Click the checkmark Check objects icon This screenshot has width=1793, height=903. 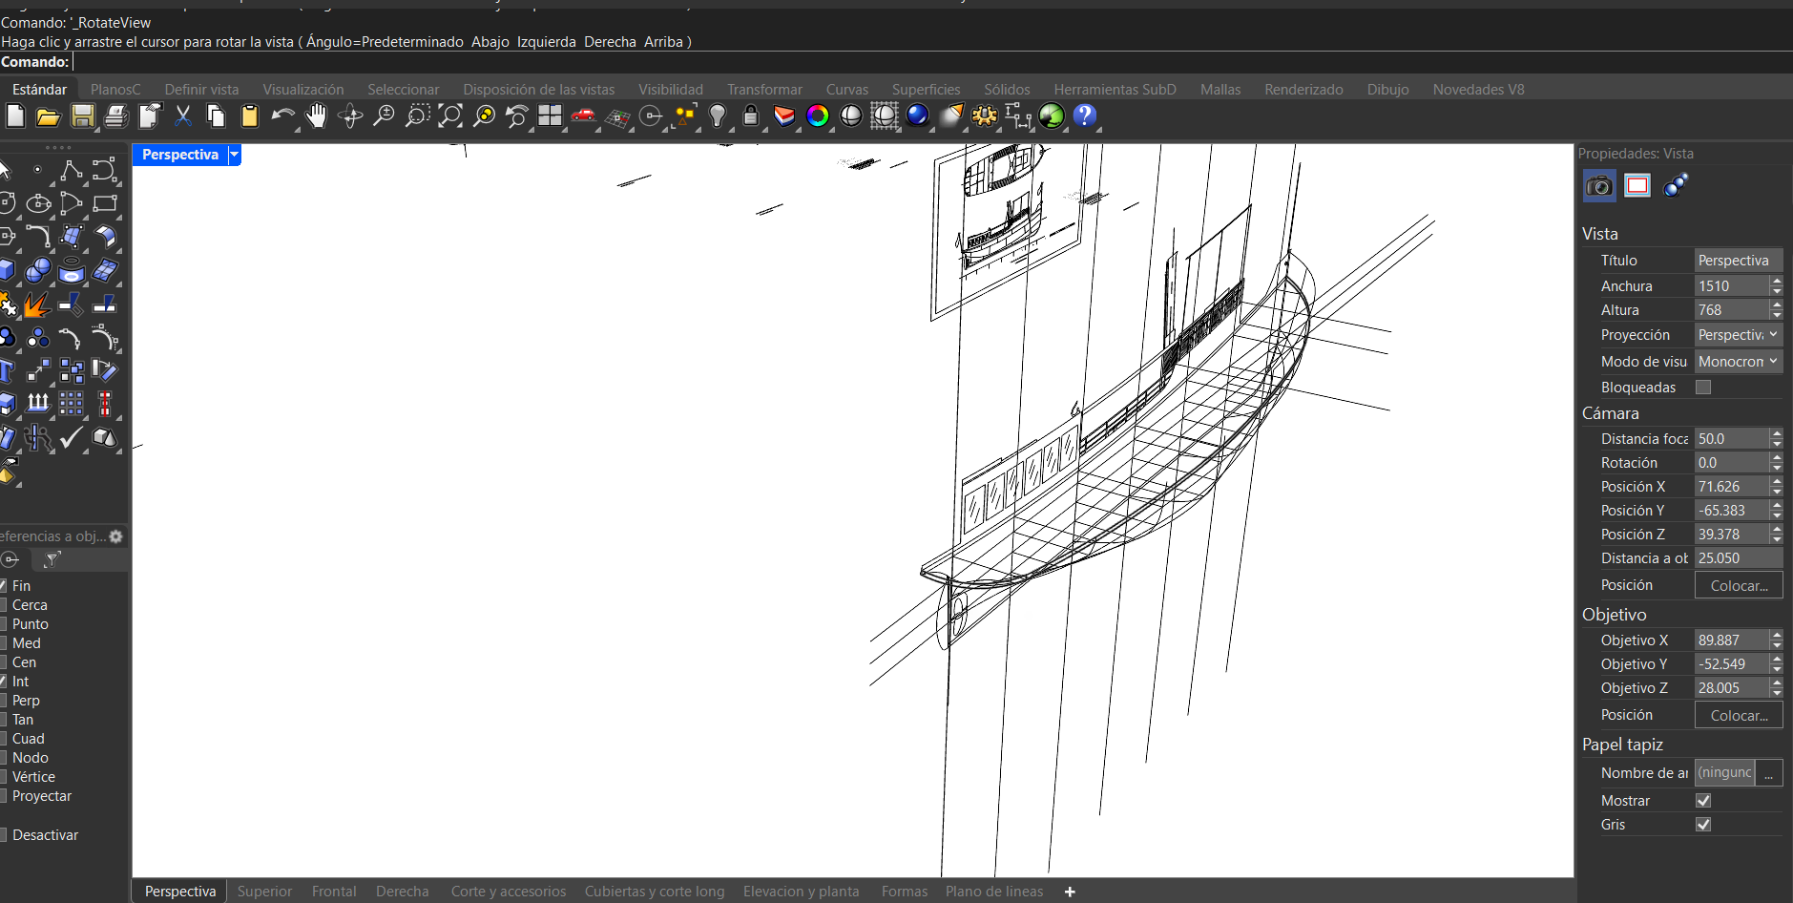coord(72,437)
